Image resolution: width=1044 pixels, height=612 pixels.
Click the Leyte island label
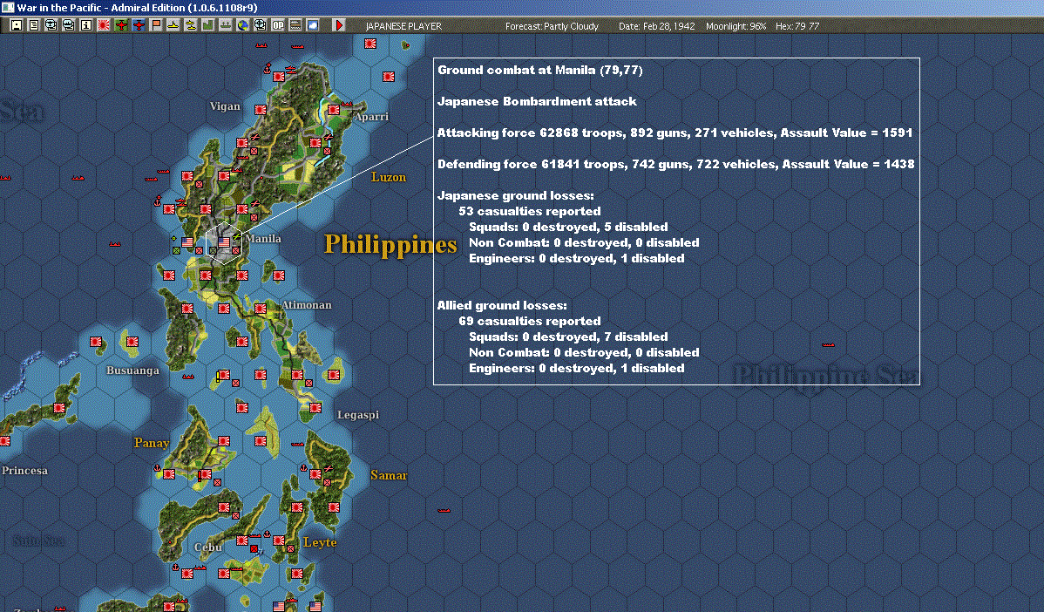pos(320,543)
